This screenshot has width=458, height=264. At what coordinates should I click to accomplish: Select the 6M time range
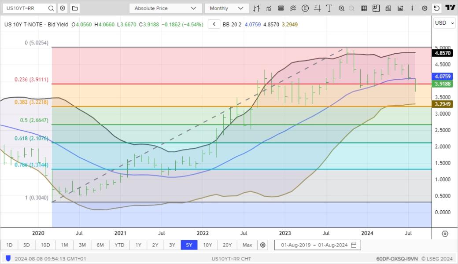tap(100, 245)
